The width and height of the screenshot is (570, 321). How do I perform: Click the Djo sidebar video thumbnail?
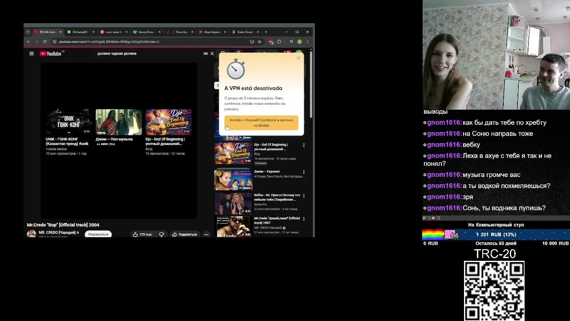pos(233,153)
